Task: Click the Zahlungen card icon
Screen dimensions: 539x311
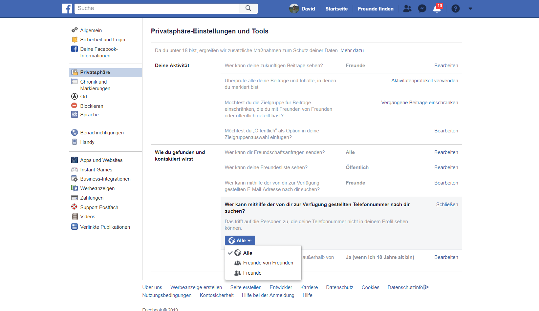Action: point(75,198)
